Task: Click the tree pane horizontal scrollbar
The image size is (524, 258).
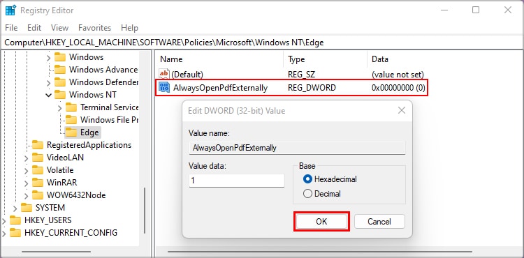Action: [56, 252]
